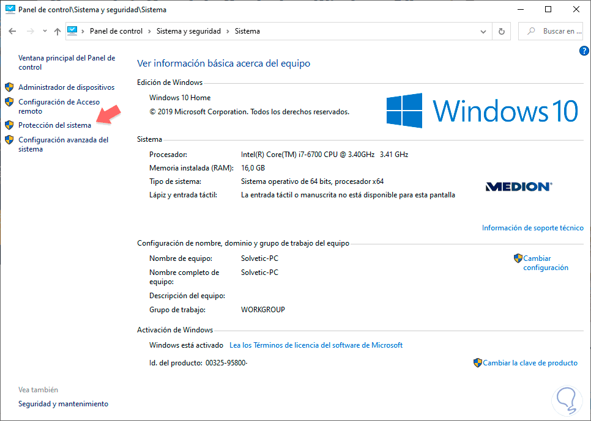The width and height of the screenshot is (591, 421).
Task: Click shield icon beside Protección del sistema
Action: pos(9,125)
